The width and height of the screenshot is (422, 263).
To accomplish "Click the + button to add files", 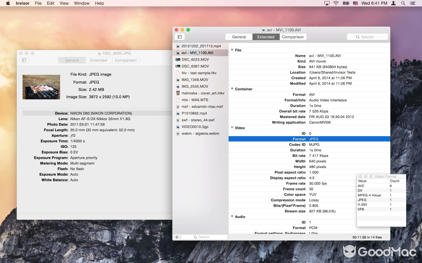I will pyautogui.click(x=177, y=237).
